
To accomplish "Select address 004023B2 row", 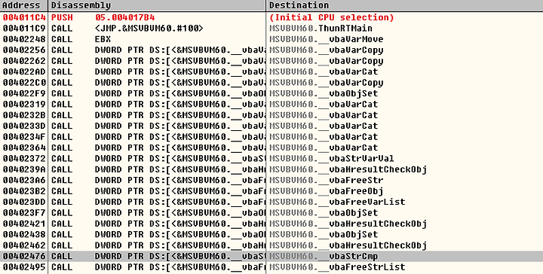I will coord(24,190).
